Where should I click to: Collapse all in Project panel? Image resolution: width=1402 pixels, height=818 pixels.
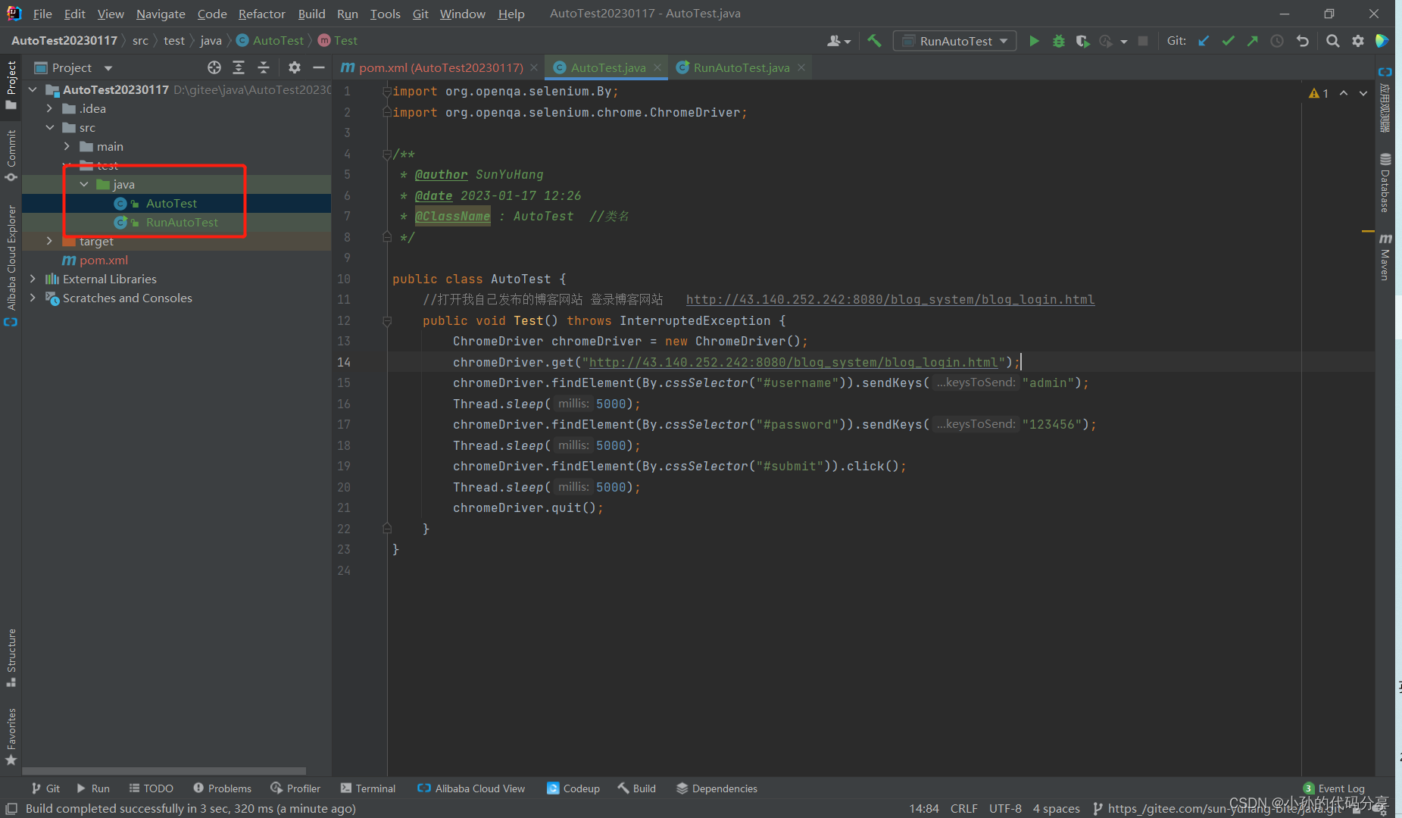point(264,67)
